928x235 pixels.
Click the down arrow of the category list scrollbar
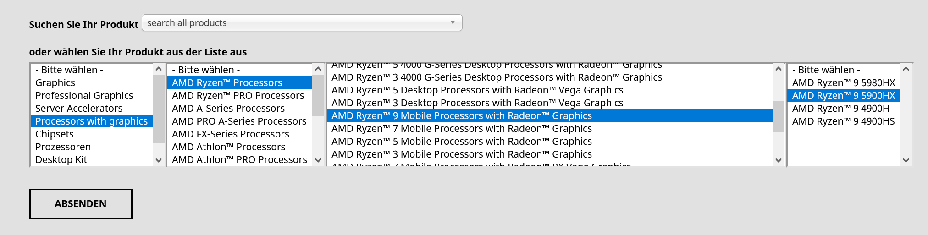[x=159, y=160]
